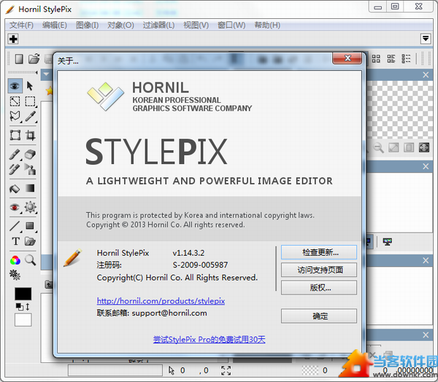The height and width of the screenshot is (382, 438).
Task: Select the brush tool
Action: (15, 154)
